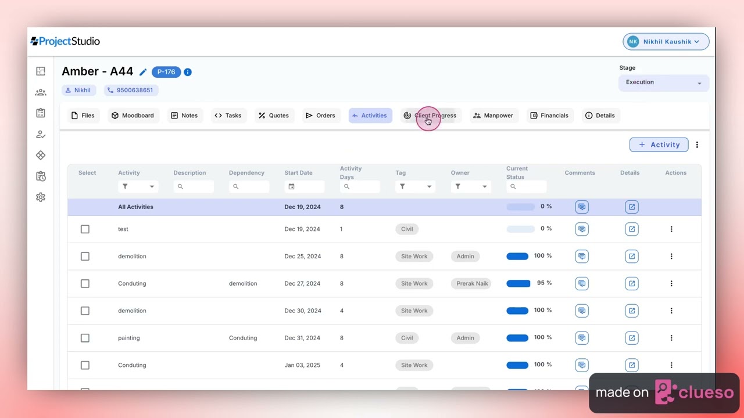Open the Owner column filter dropdown

tap(471, 186)
